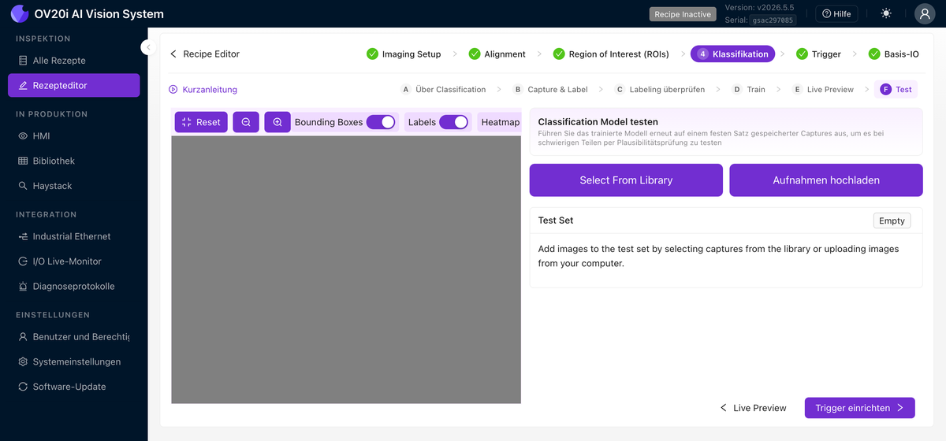Click Aufnahmen hochladen button
Image resolution: width=946 pixels, height=441 pixels.
(826, 180)
